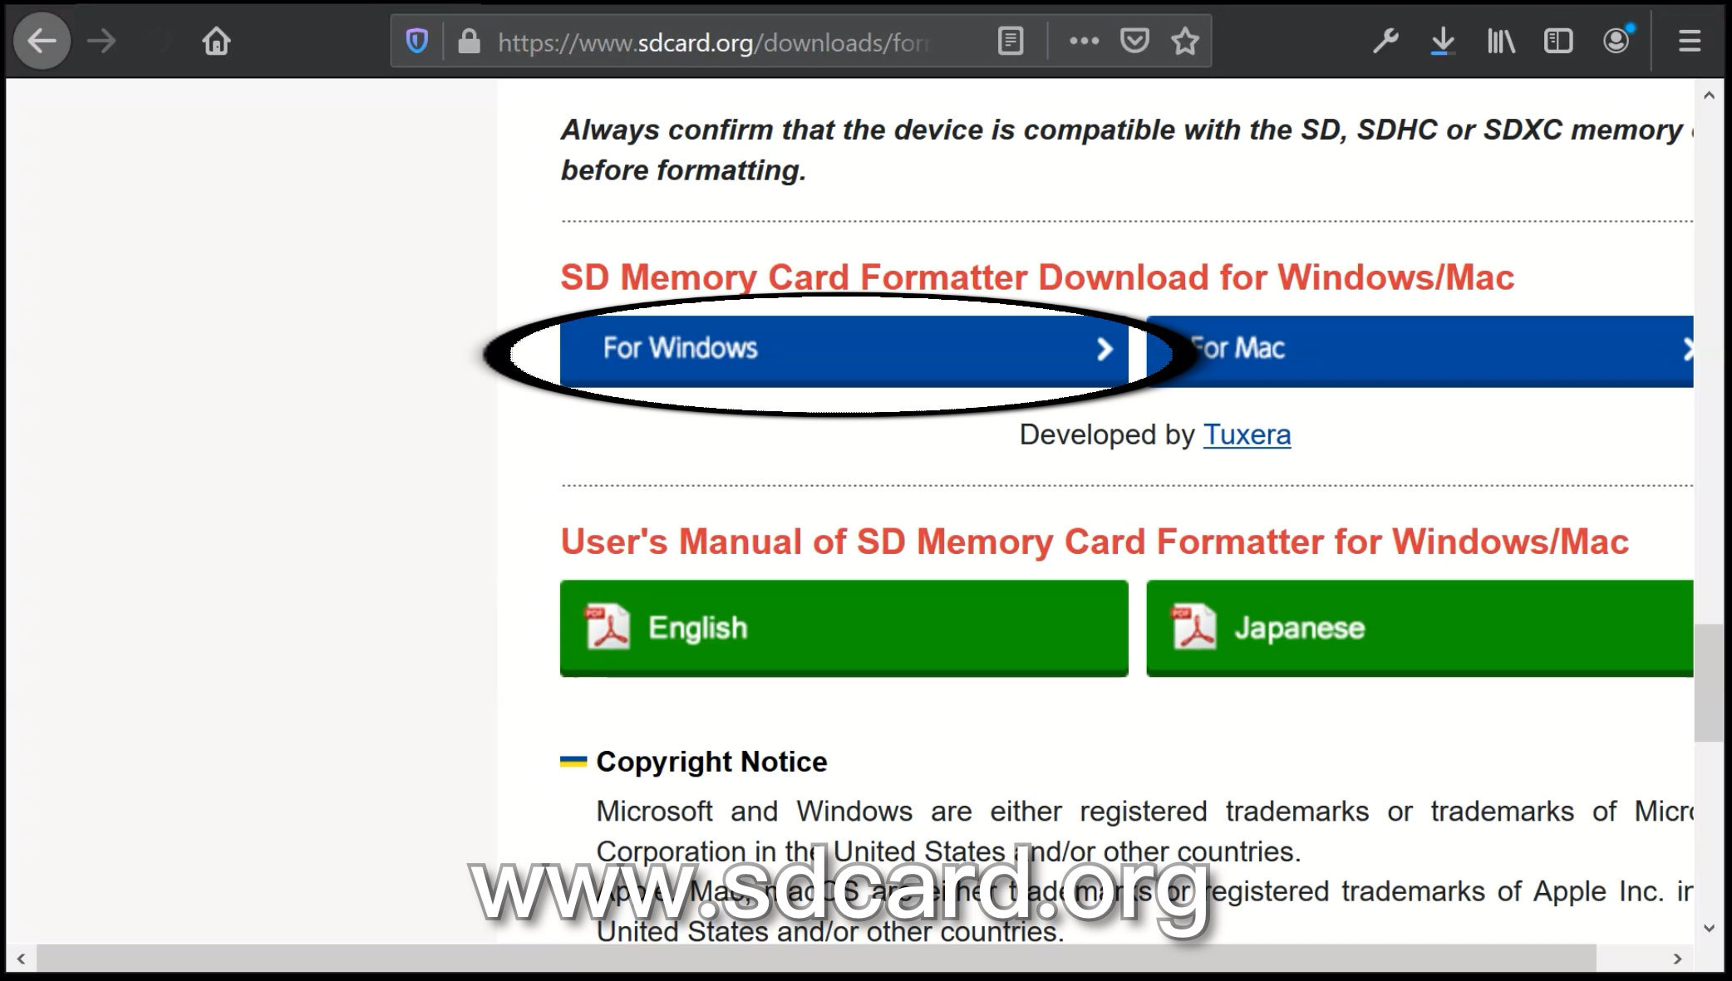Select the URL address bar input field
The width and height of the screenshot is (1732, 981).
coord(712,42)
